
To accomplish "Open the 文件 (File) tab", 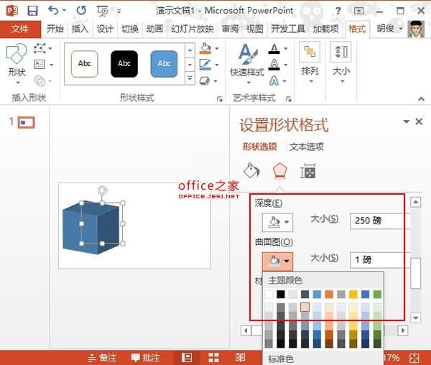I will tap(20, 29).
